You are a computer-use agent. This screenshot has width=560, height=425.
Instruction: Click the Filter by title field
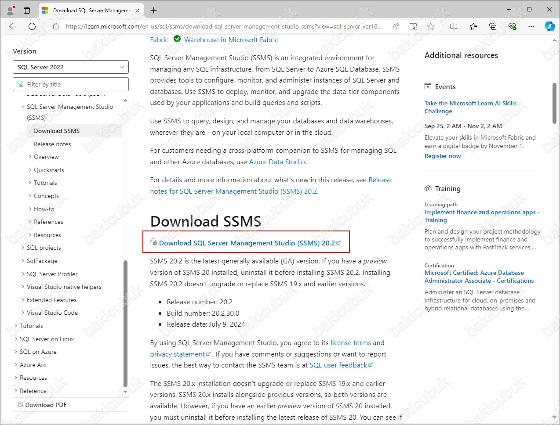[71, 84]
